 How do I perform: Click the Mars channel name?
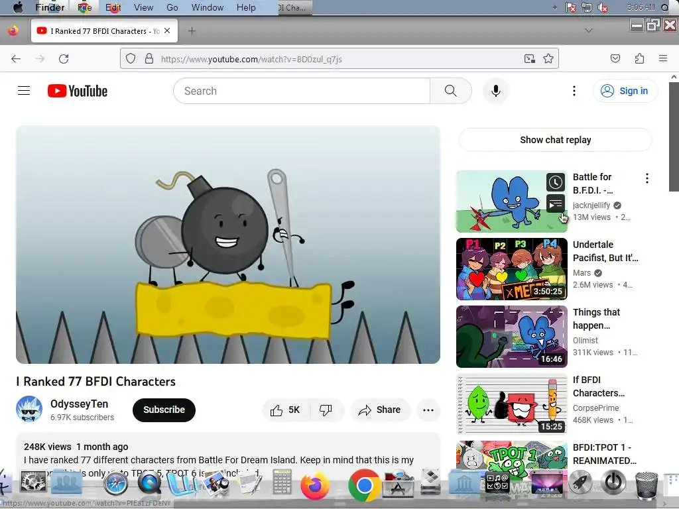pyautogui.click(x=582, y=272)
